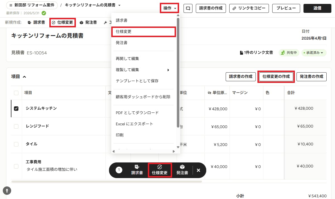Choose 印刷 in the menu
This screenshot has height=199, width=335.
click(144, 135)
